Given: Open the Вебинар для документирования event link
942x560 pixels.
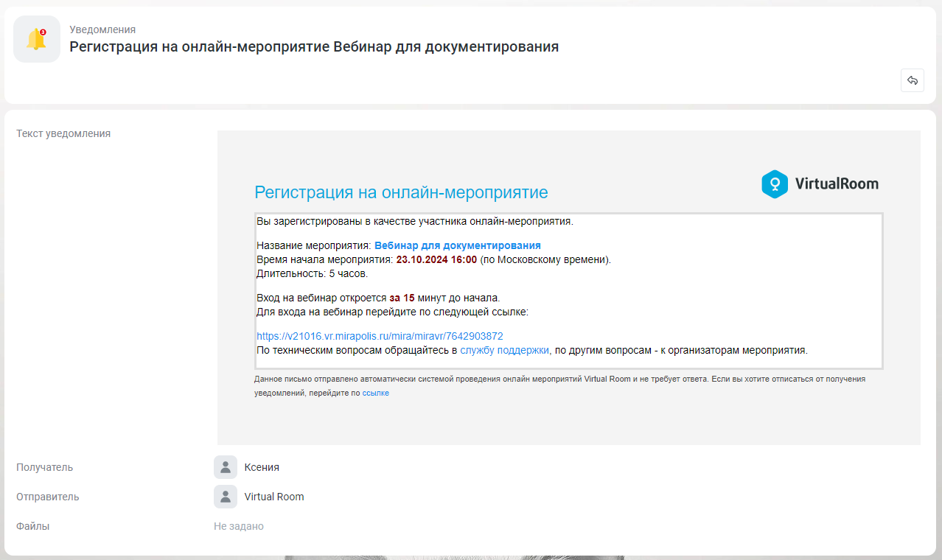Looking at the screenshot, I should point(458,245).
